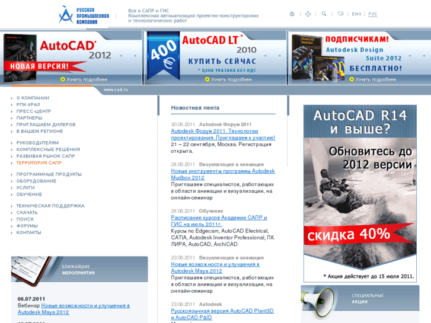Click Узнать подробнее under AutoCAD LT 2010
Viewport: 431px width, 323px height.
(x=231, y=79)
